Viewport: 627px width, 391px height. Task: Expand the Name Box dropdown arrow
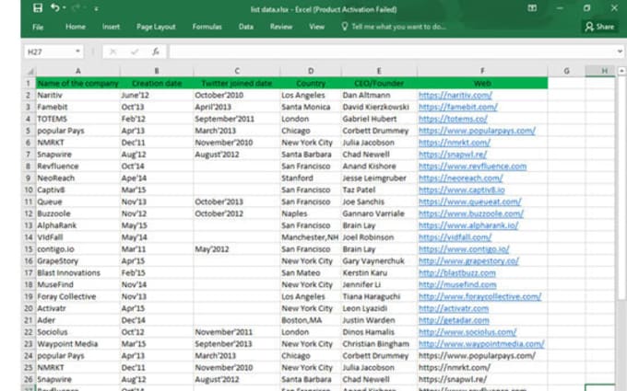point(78,52)
